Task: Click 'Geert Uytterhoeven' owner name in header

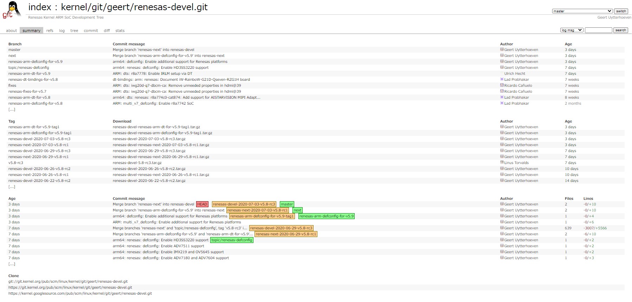Action: [x=614, y=18]
